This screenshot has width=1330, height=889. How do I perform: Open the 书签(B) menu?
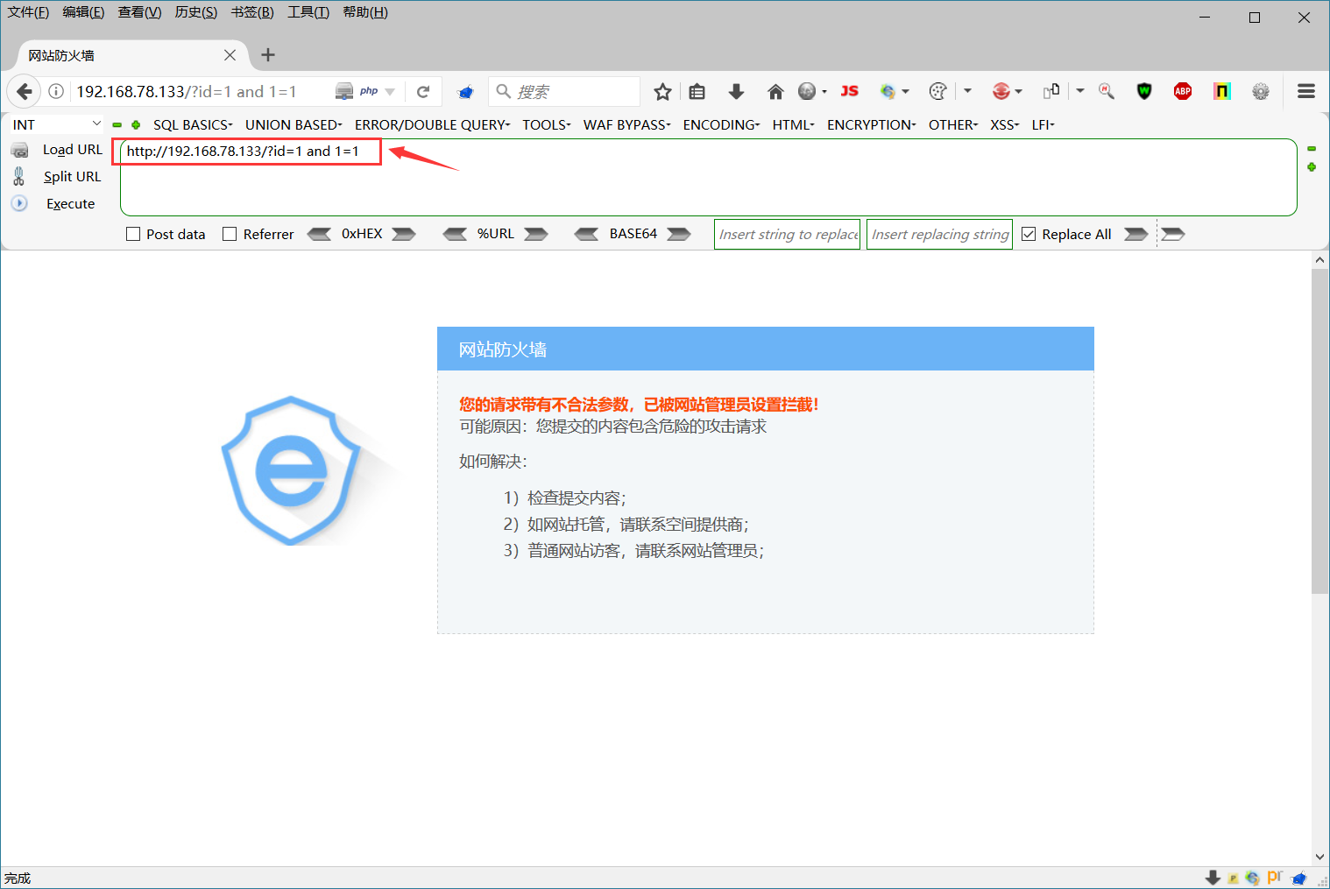point(252,12)
